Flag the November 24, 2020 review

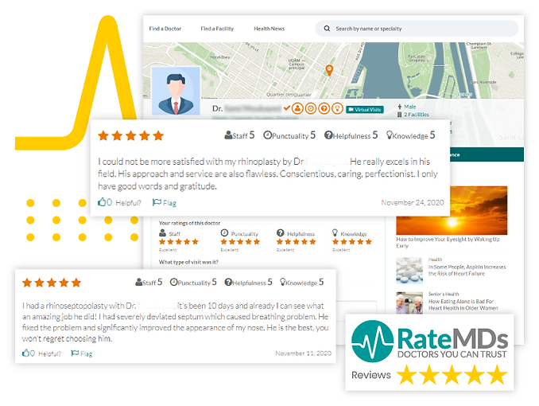tap(165, 202)
